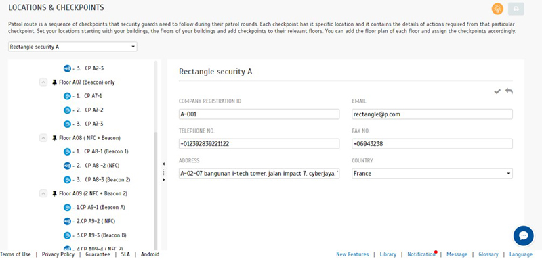Click the Notification link in footer
Image resolution: width=542 pixels, height=261 pixels.
point(421,254)
